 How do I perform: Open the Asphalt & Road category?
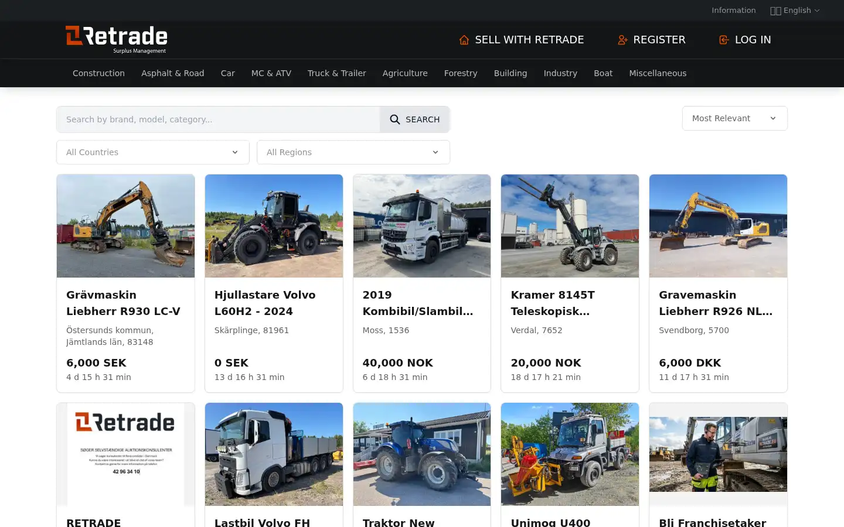173,73
